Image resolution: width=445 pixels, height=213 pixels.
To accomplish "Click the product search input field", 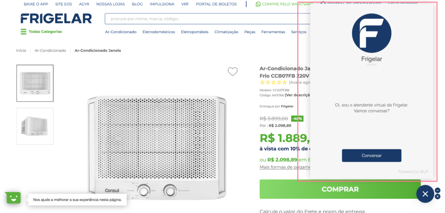I will tap(200, 19).
